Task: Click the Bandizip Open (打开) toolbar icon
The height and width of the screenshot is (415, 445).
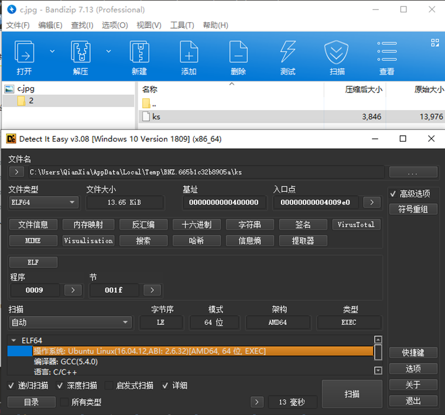Action: (25, 53)
